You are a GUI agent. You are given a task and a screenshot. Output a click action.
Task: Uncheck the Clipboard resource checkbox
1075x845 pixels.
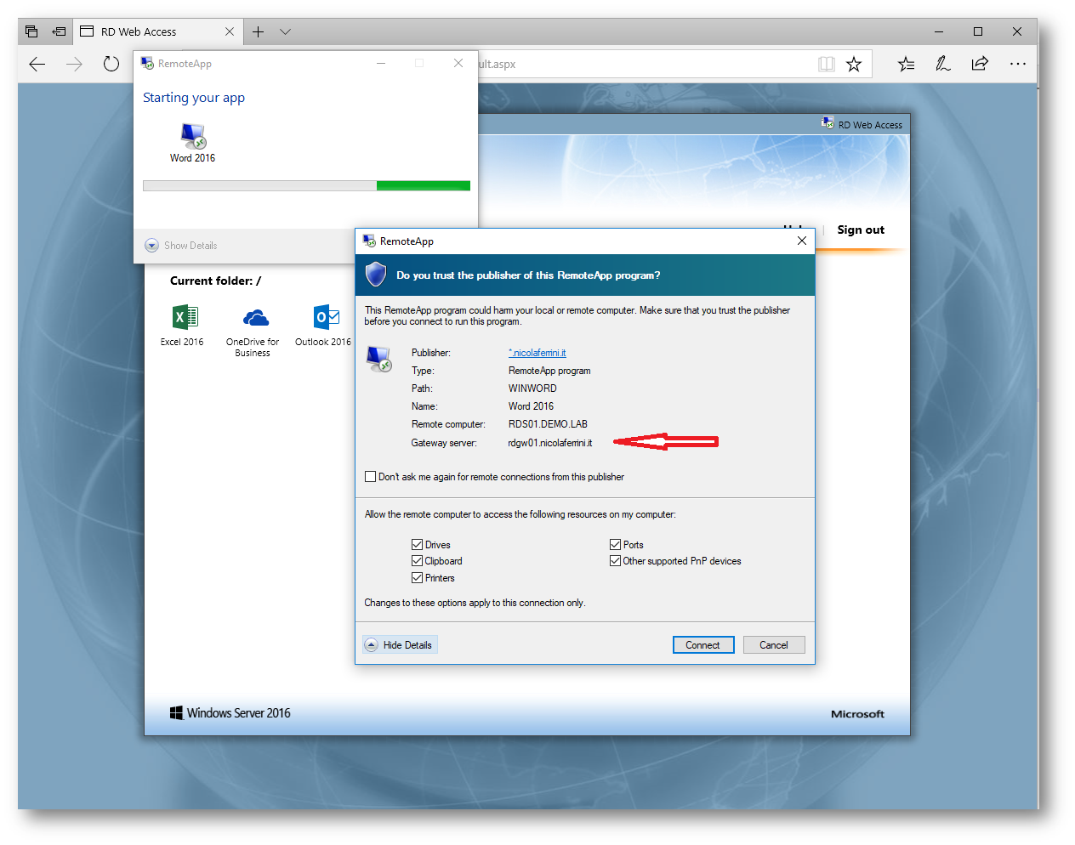(417, 561)
